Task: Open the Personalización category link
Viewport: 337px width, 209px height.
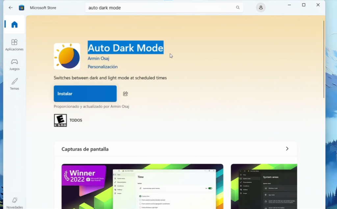Action: coord(102,66)
